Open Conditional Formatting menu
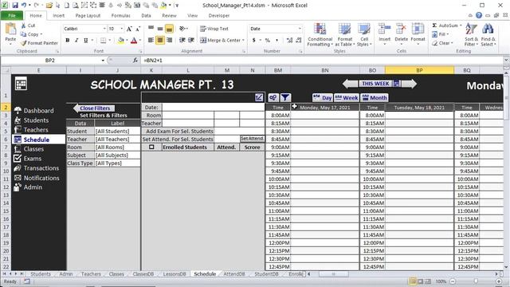510x287 pixels. point(320,35)
